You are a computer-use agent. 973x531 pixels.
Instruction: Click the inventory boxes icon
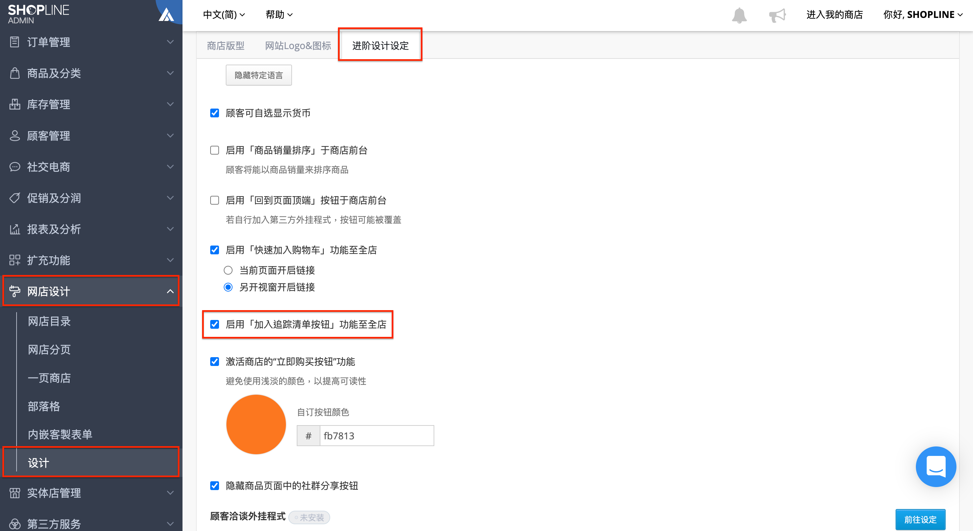[x=15, y=104]
